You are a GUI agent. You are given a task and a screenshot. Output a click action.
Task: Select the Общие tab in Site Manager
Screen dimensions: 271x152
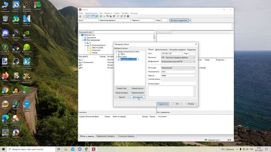click(151, 49)
